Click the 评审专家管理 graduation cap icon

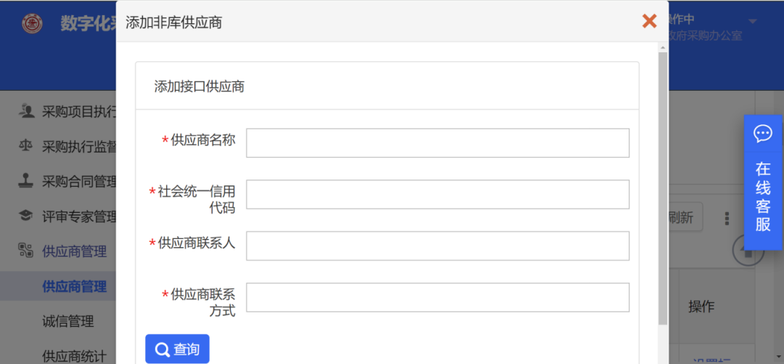(27, 216)
